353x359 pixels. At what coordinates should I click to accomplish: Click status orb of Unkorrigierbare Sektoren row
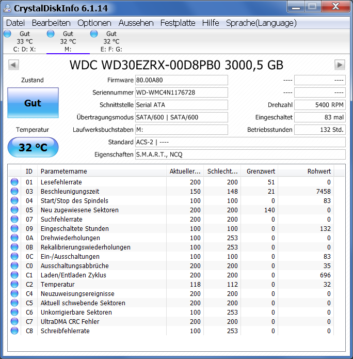click(14, 313)
